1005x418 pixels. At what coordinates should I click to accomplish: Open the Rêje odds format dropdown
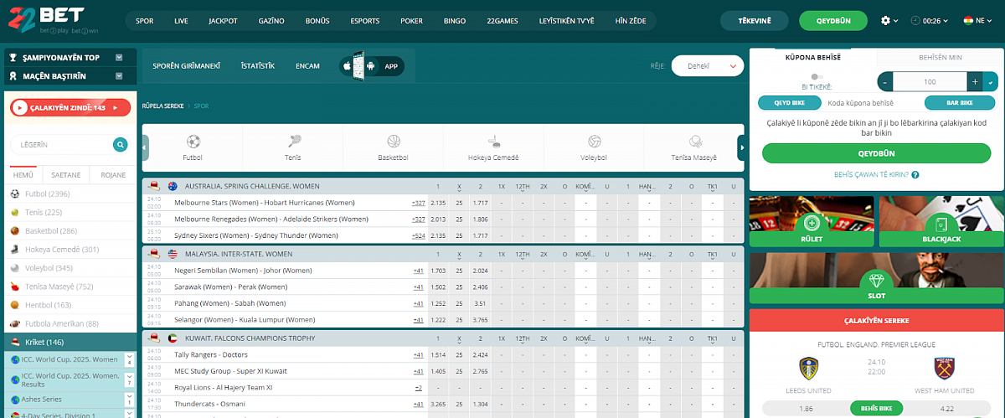(x=708, y=65)
